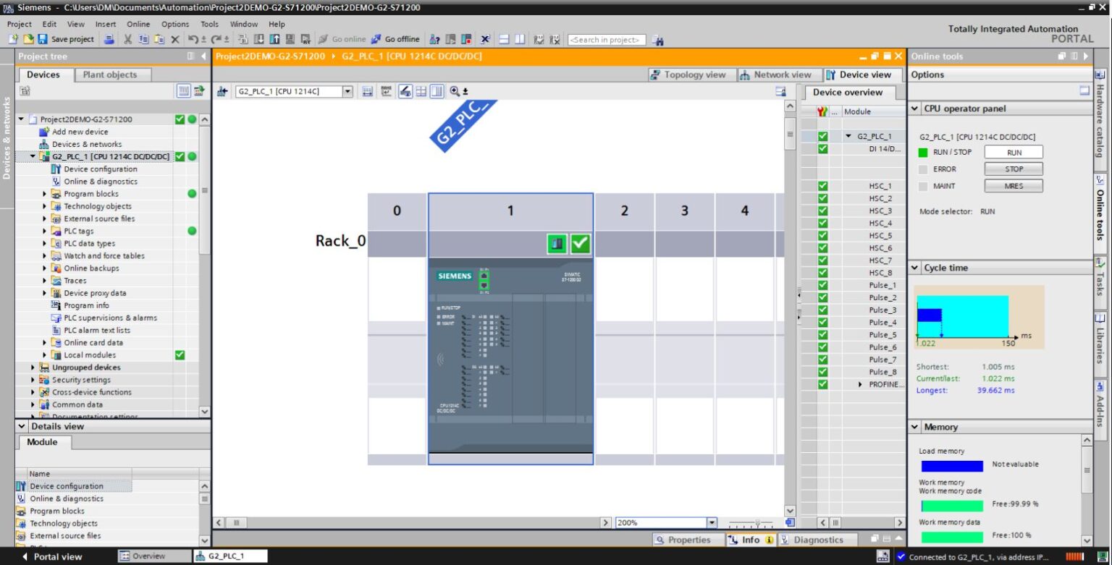Click the split editor horizontally icon
This screenshot has width=1112, height=565.
[x=504, y=39]
